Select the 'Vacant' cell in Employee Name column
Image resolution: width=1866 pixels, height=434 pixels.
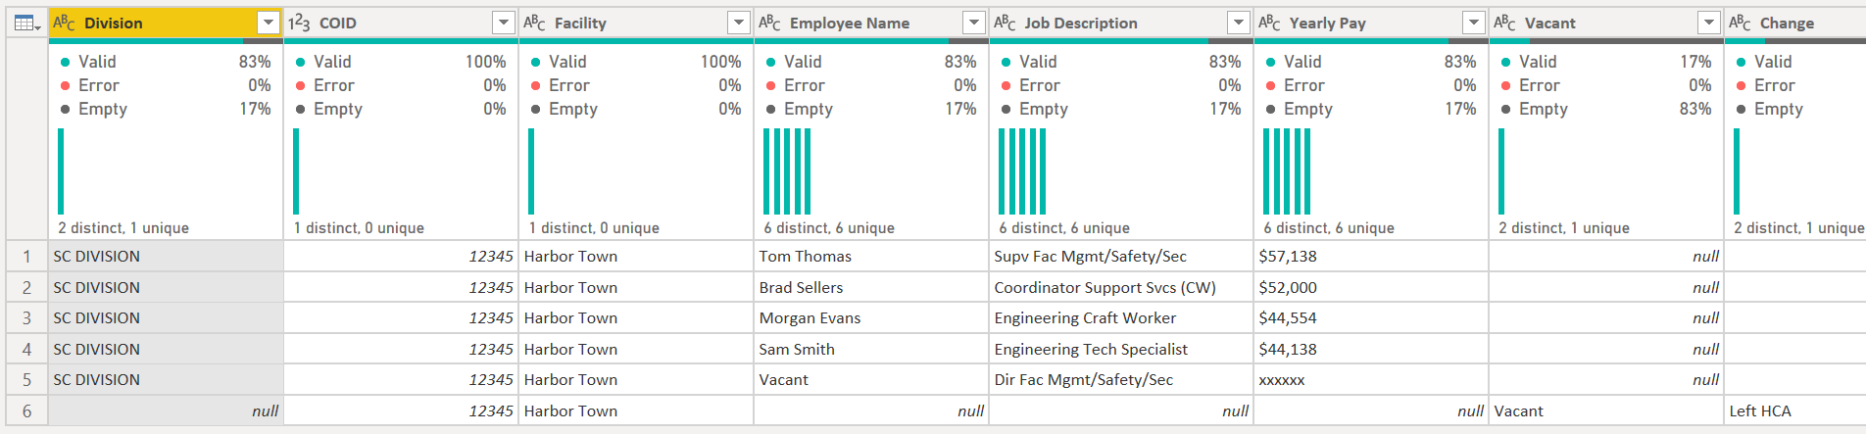tap(871, 379)
